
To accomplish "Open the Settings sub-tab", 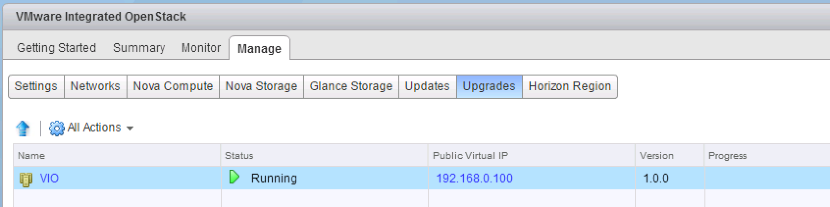I will coord(36,86).
